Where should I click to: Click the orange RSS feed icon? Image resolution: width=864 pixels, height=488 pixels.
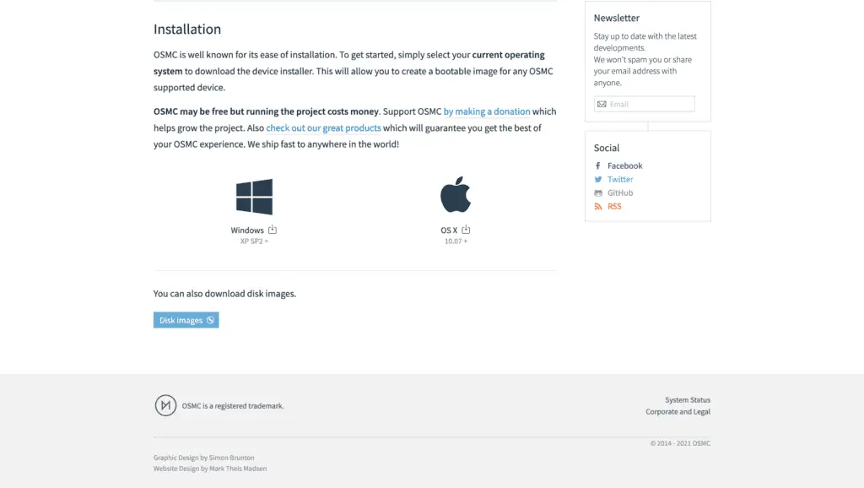[598, 206]
